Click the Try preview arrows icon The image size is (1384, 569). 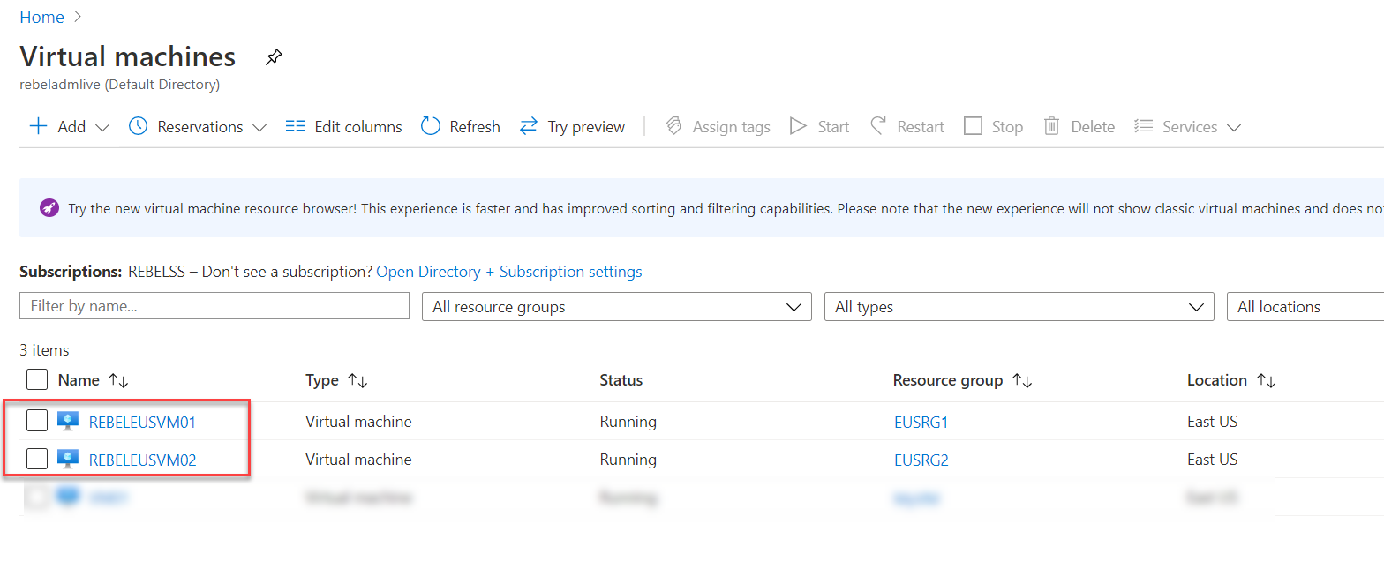click(529, 126)
